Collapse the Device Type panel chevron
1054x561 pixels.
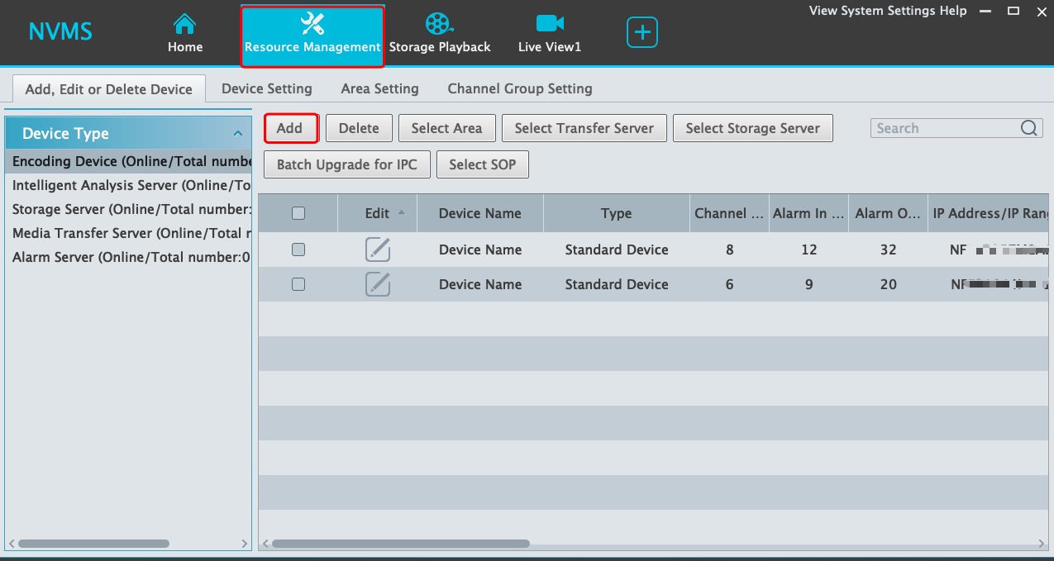tap(238, 134)
